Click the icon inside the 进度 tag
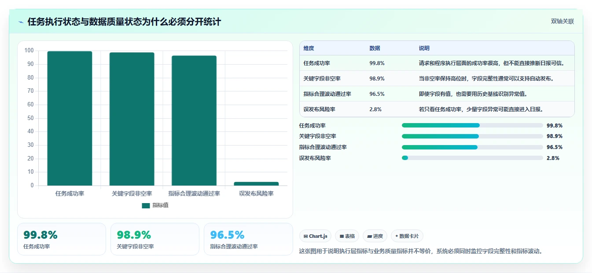 [x=369, y=237]
